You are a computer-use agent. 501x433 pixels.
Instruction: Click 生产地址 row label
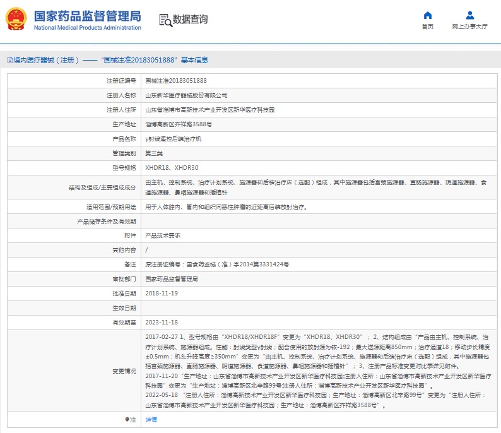(124, 124)
